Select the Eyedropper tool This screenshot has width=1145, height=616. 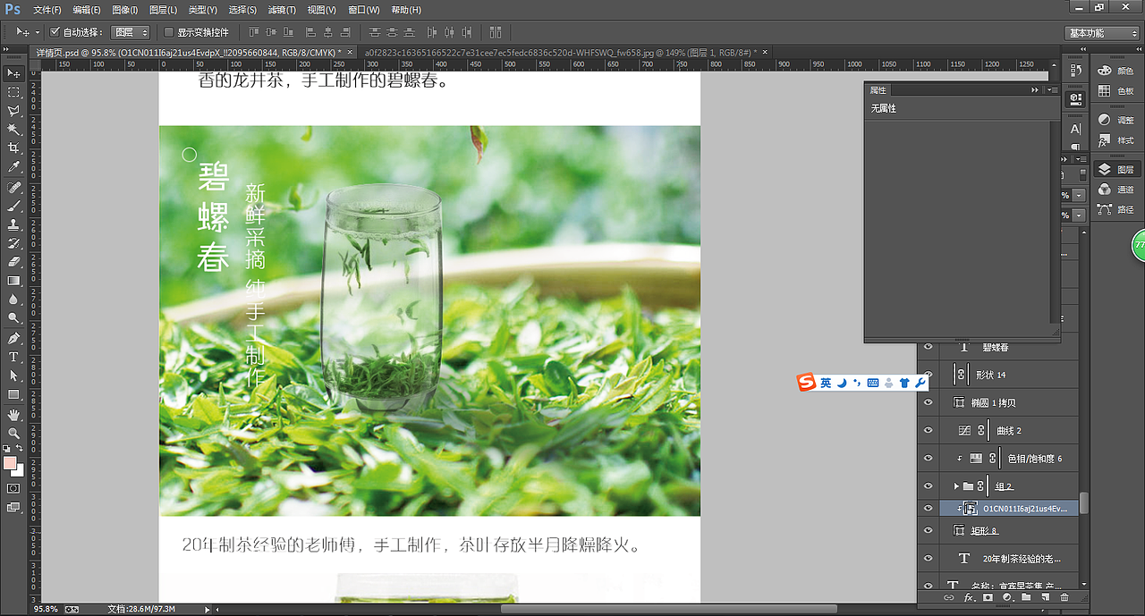13,167
